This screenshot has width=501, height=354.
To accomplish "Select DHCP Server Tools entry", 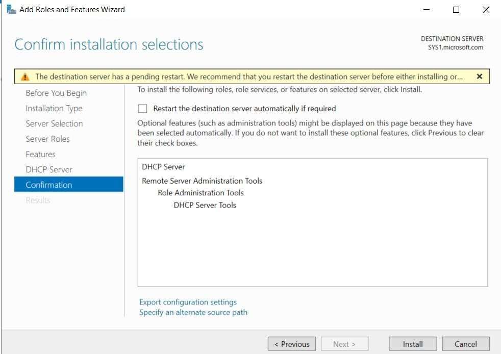I will click(205, 205).
